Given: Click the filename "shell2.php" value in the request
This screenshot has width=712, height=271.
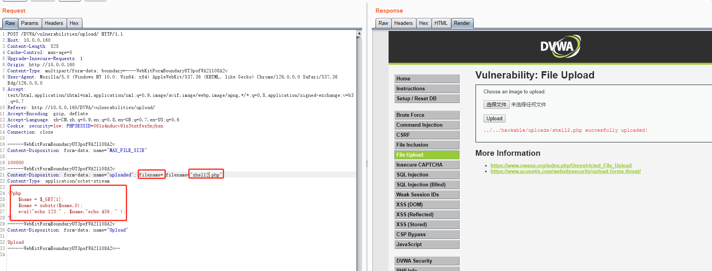Looking at the screenshot, I should point(206,175).
